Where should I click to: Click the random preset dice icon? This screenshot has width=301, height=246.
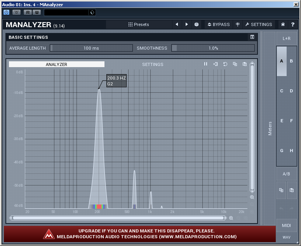point(197,24)
